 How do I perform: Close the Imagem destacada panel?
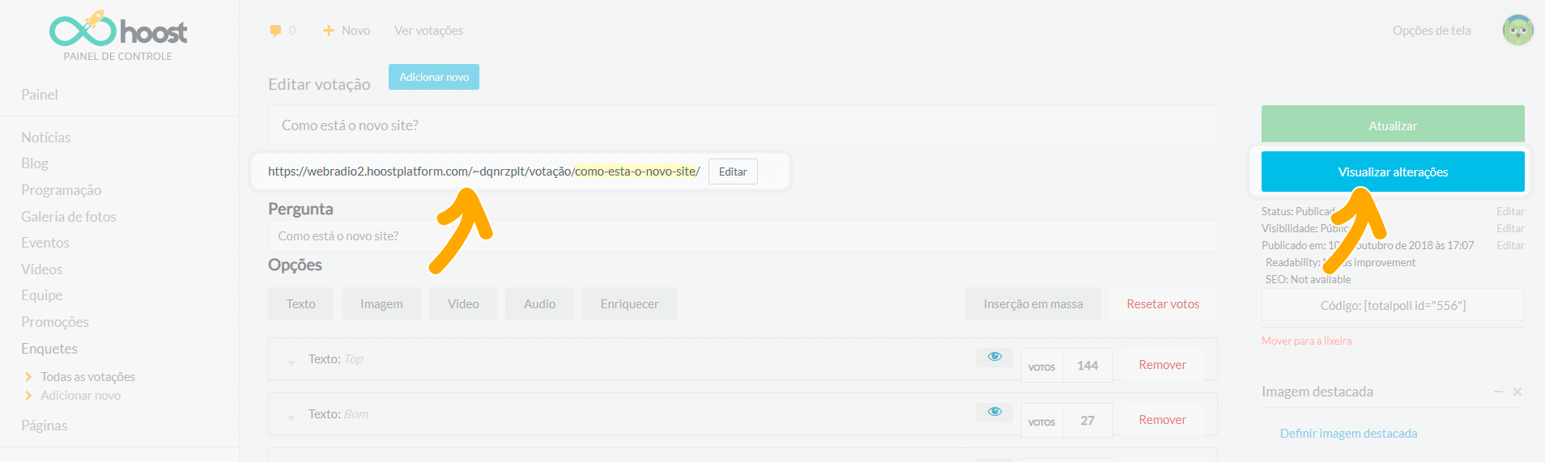(x=1517, y=392)
